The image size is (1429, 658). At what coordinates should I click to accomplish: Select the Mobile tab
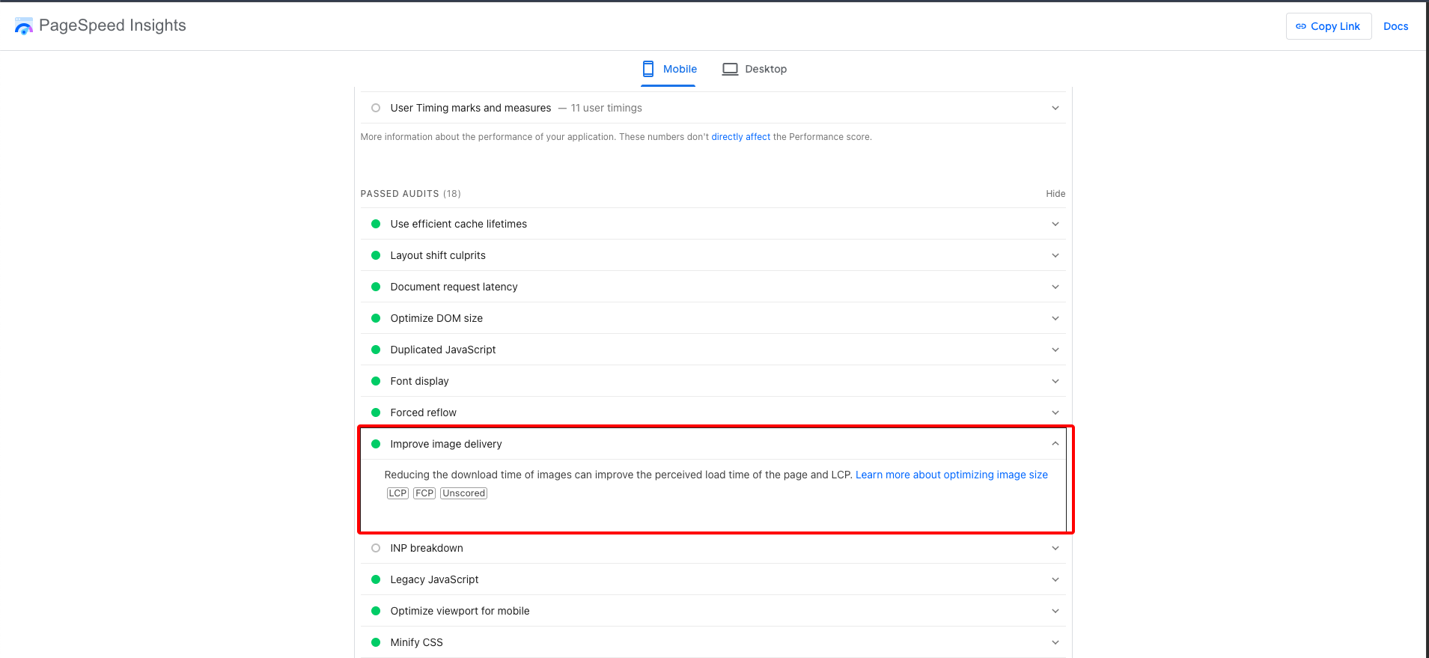click(x=669, y=69)
